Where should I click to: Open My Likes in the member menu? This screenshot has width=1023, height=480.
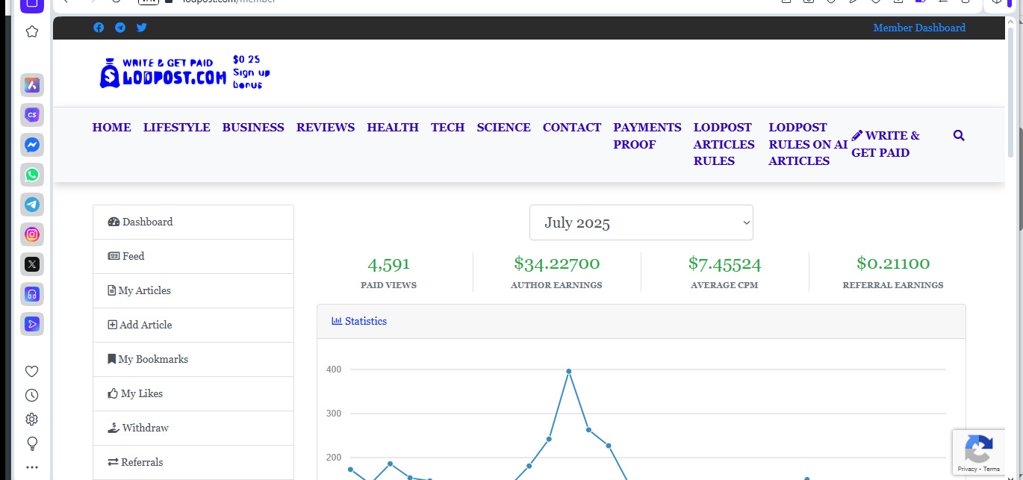pyautogui.click(x=193, y=394)
